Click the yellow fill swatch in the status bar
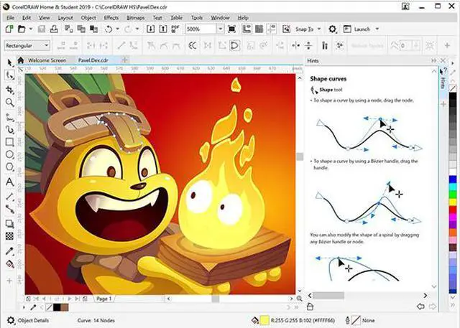Image resolution: width=460 pixels, height=328 pixels. 264,320
